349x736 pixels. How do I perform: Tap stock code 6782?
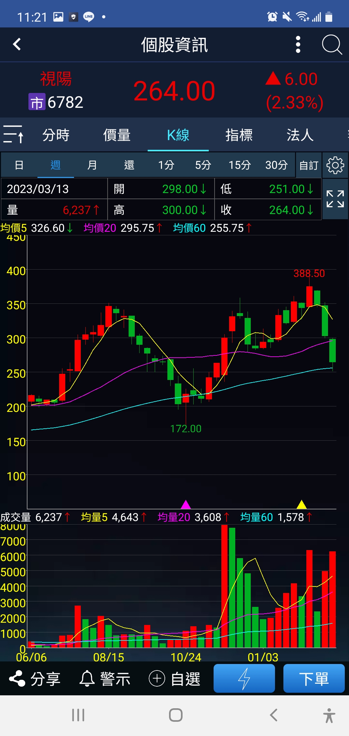pos(65,102)
